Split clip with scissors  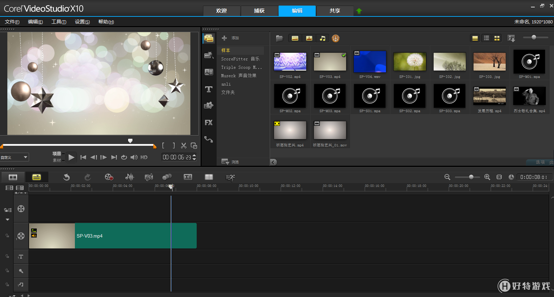184,146
